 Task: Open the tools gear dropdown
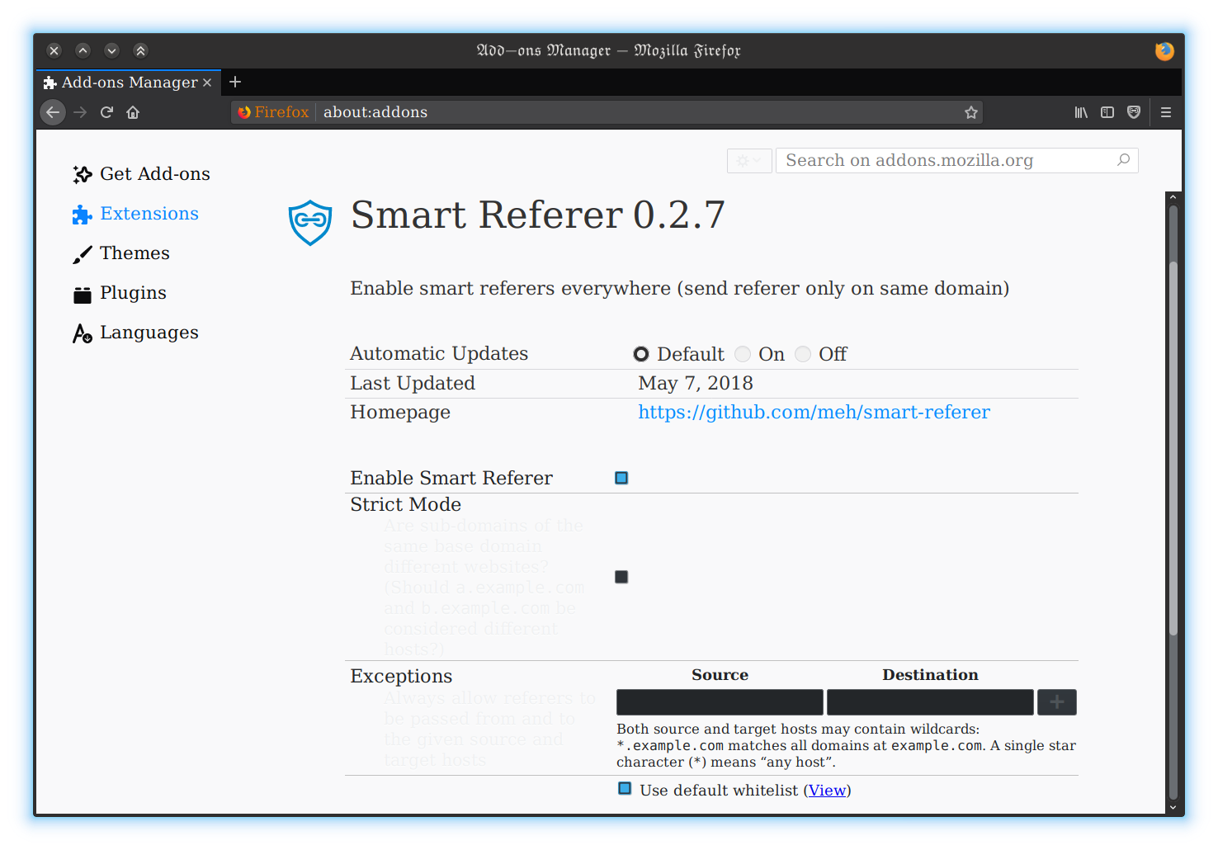(x=749, y=160)
